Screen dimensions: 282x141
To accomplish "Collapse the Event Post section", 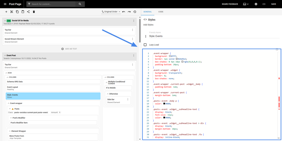I will pos(5,55).
